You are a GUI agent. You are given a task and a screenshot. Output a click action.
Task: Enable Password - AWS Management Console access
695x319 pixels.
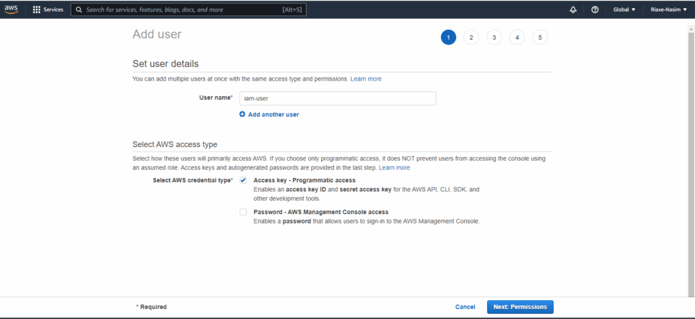[x=243, y=212]
